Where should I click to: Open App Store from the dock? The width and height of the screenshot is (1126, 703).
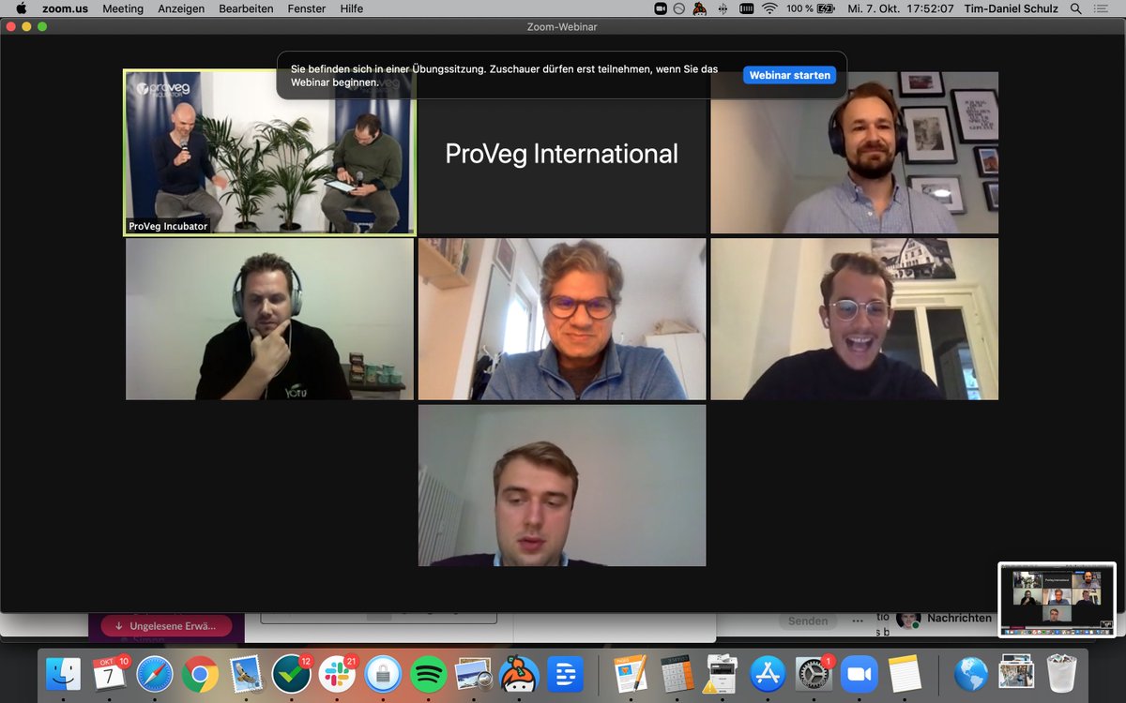point(768,673)
